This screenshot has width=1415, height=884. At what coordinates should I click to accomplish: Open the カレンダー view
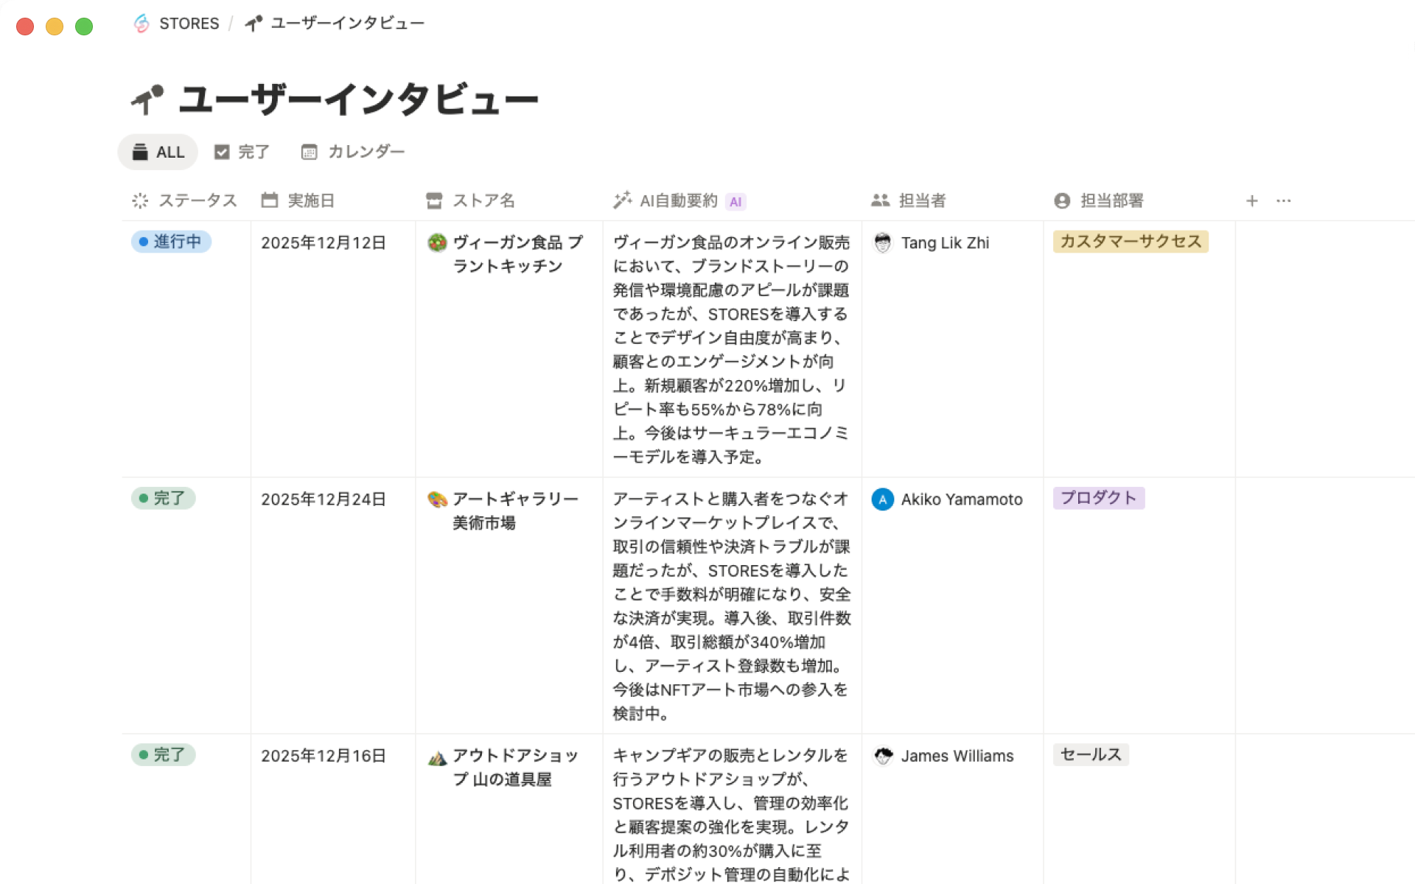click(x=352, y=152)
